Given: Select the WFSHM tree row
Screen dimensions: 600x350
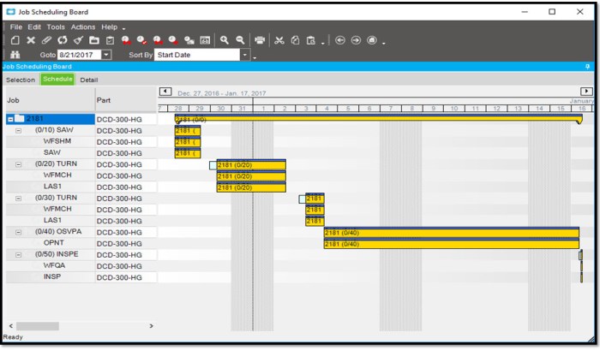Looking at the screenshot, I should 57,141.
